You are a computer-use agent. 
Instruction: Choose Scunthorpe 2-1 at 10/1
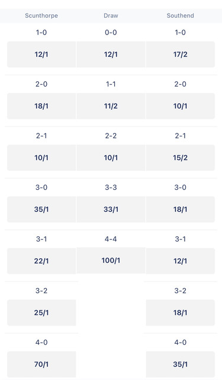coord(41,157)
